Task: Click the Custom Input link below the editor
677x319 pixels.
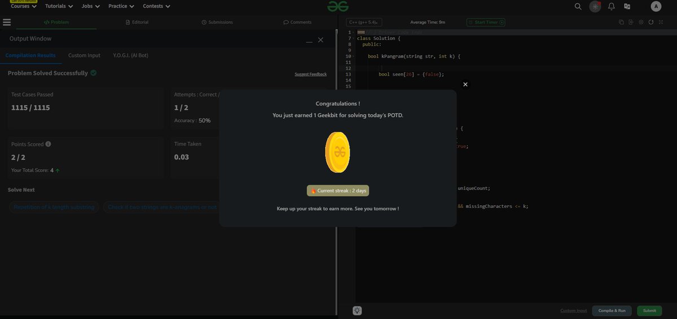Action: (573, 311)
